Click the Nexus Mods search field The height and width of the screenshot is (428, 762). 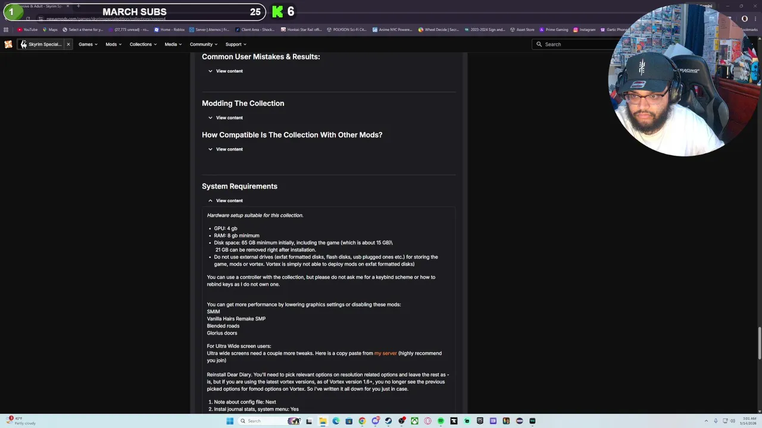click(x=574, y=44)
